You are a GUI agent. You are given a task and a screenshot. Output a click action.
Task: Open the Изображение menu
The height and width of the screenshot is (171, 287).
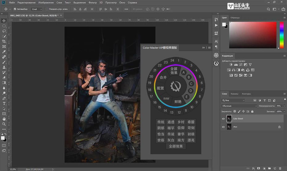coord(46,2)
